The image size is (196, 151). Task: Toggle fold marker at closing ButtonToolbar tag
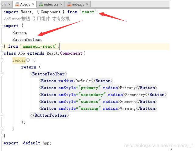pos(2,115)
